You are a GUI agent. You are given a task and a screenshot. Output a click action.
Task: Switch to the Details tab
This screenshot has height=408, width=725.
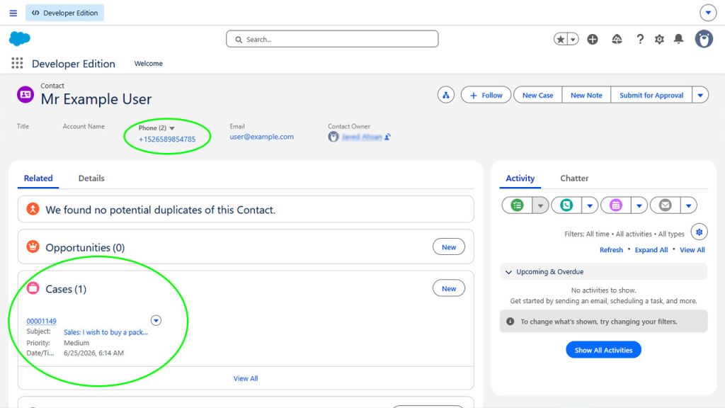[91, 178]
